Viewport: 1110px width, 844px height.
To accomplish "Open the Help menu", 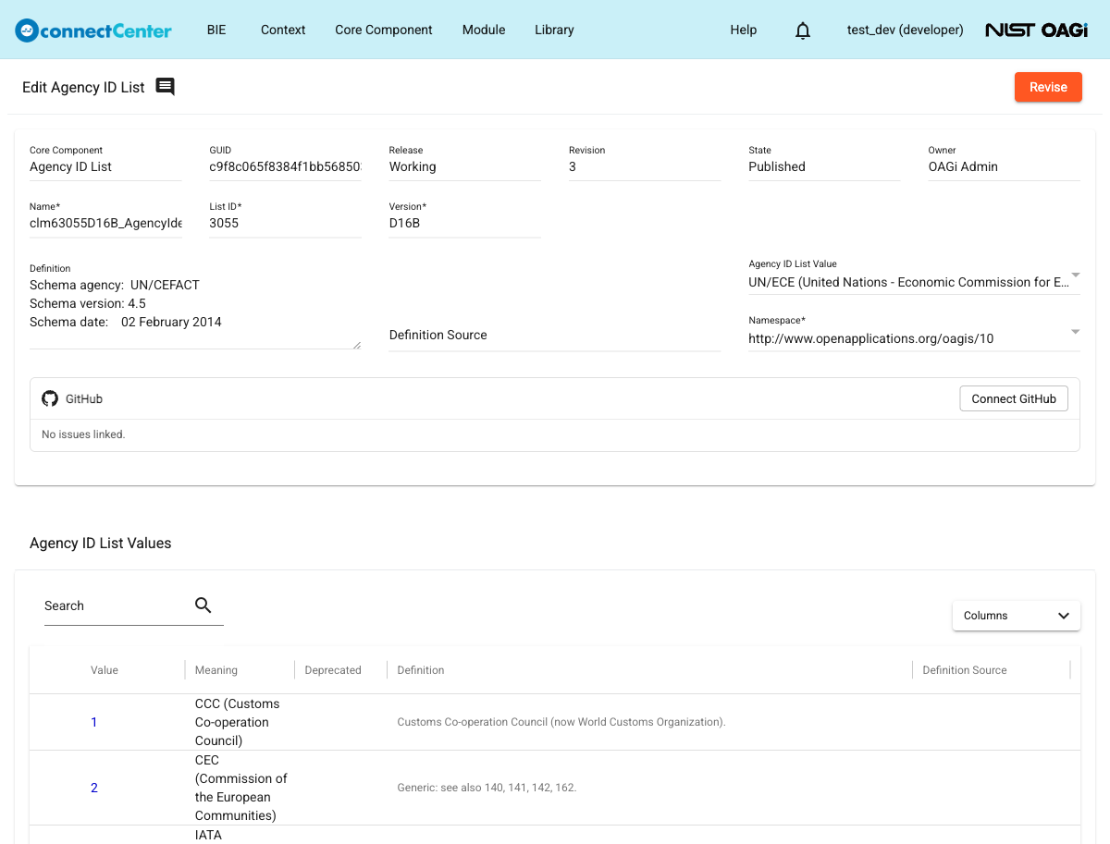I will [x=744, y=30].
